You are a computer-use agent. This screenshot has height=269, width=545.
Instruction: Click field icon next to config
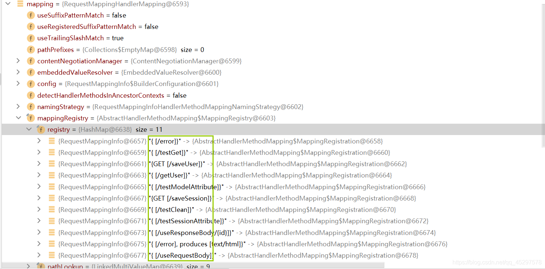pos(31,84)
